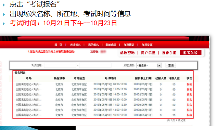Open 年度备案 navigation item
The width and height of the screenshot is (217, 130).
147,45
